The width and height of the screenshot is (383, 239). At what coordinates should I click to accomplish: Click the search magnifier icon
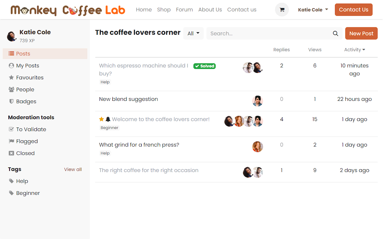pos(335,33)
